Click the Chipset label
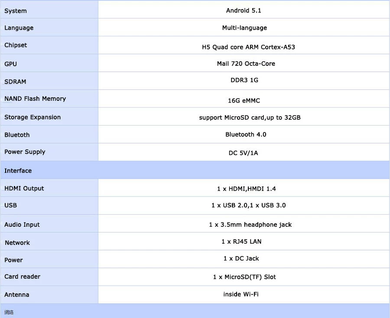 tap(16, 45)
